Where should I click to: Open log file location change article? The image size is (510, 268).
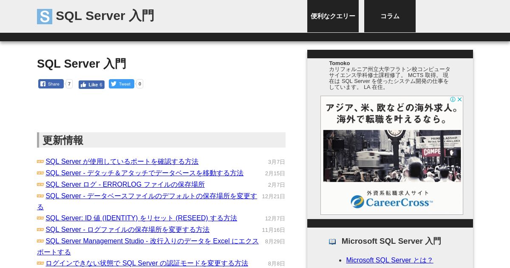[127, 230]
